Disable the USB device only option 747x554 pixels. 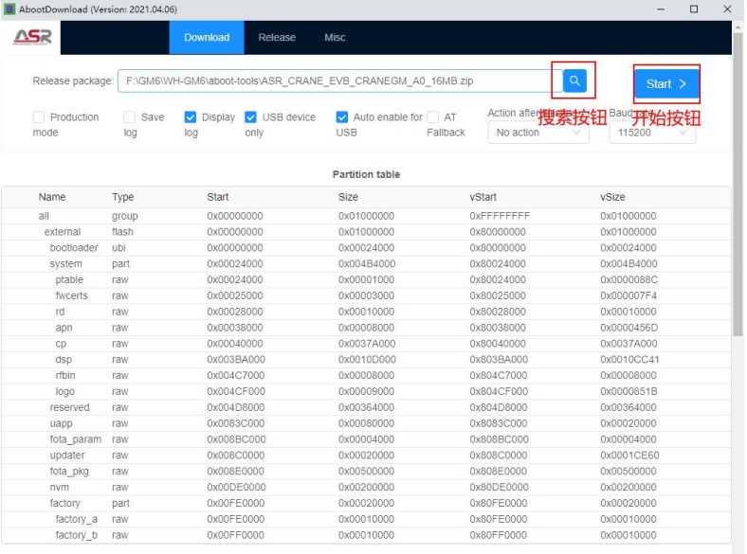click(x=251, y=117)
